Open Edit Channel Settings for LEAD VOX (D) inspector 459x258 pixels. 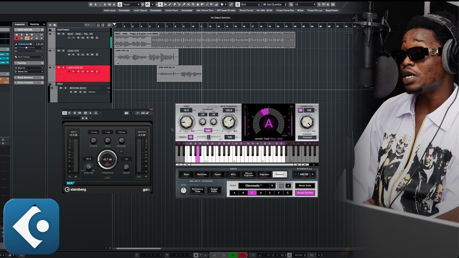(x=42, y=30)
